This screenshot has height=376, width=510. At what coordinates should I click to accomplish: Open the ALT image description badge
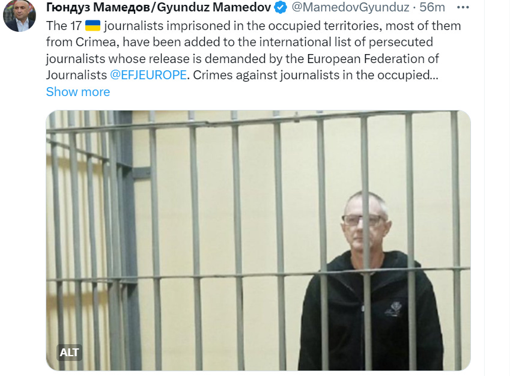click(69, 352)
